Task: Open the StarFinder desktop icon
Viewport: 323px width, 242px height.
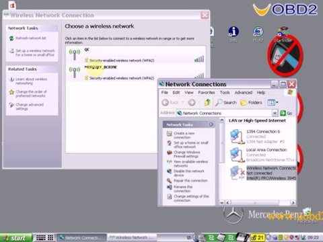Action: pyautogui.click(x=283, y=34)
